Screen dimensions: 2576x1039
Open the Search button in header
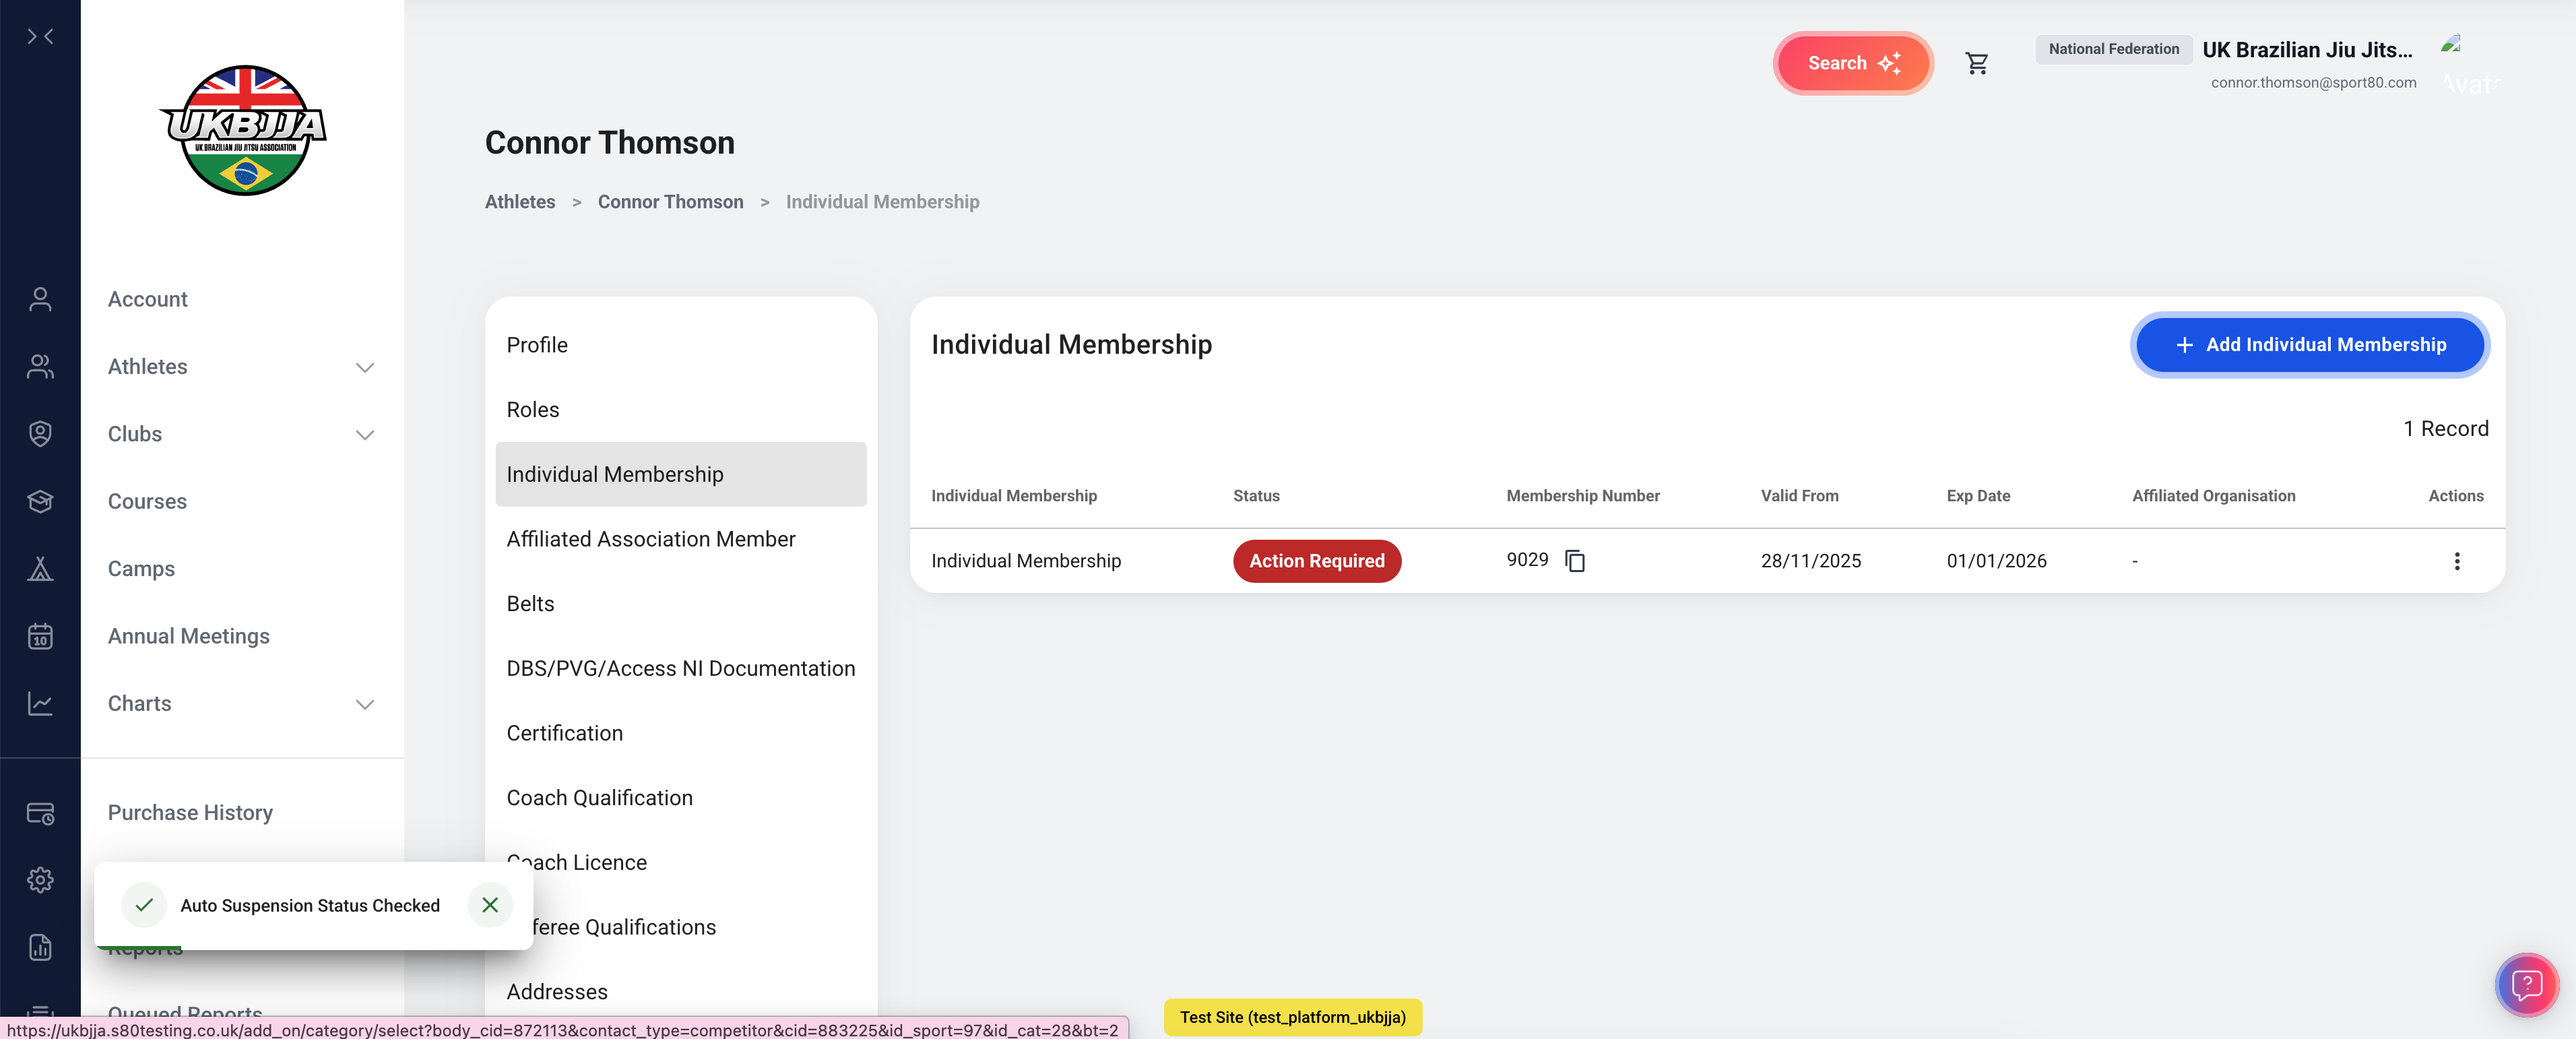1852,63
